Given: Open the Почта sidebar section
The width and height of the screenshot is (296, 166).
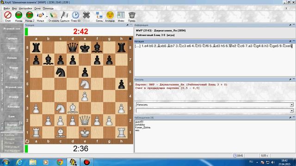Looking at the screenshot, I should tap(13, 77).
